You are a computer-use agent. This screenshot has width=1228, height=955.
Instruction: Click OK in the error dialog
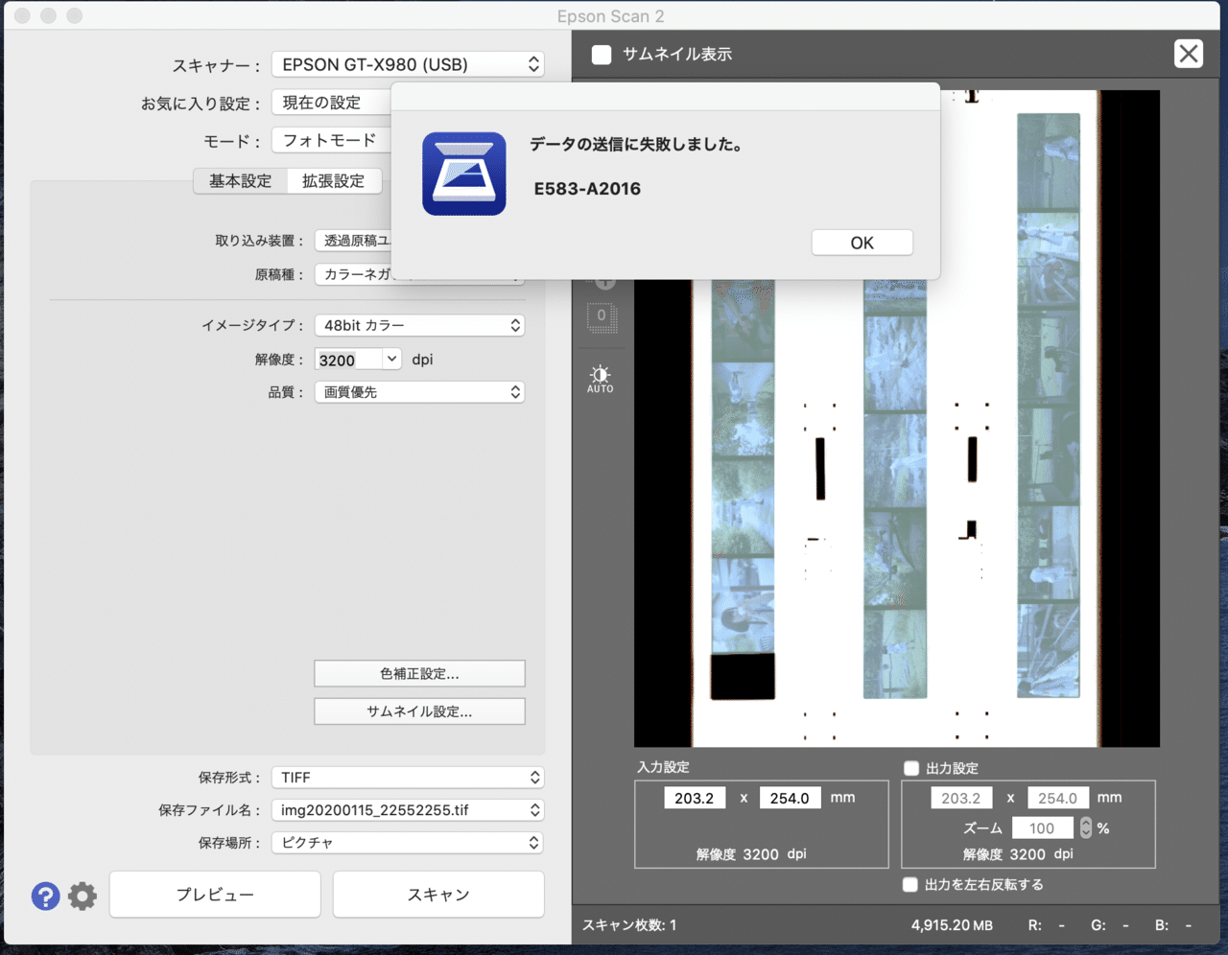point(862,243)
